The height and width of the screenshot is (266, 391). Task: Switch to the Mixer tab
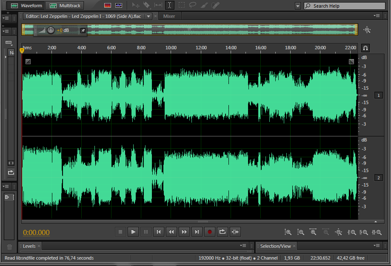pyautogui.click(x=169, y=16)
